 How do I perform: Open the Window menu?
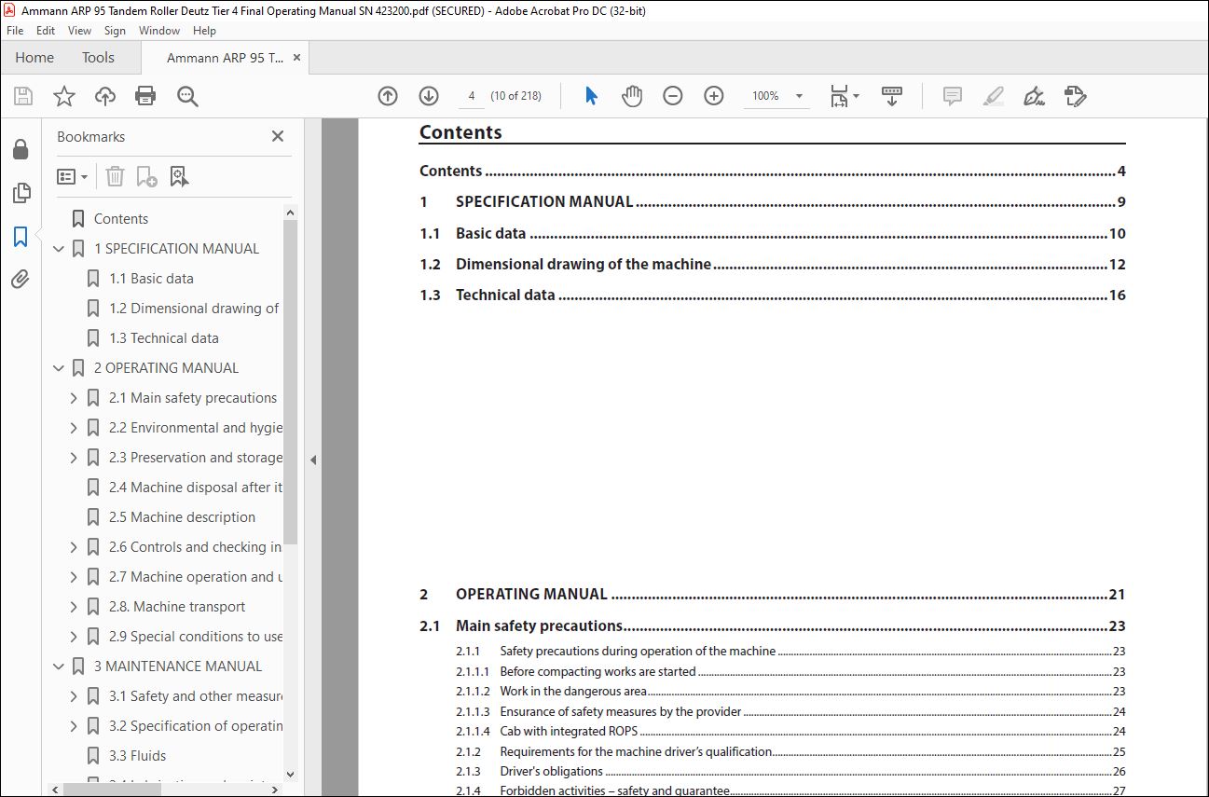pyautogui.click(x=159, y=31)
